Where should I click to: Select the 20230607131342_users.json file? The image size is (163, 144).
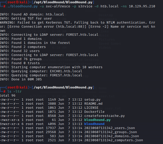tap(110, 128)
